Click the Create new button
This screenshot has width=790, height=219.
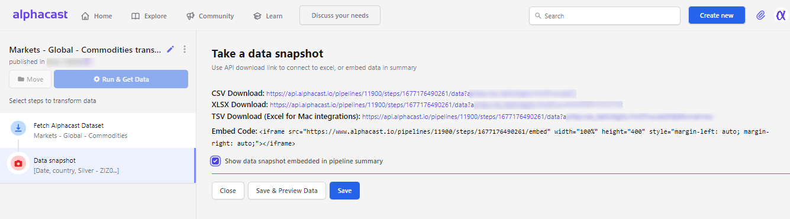coord(717,15)
